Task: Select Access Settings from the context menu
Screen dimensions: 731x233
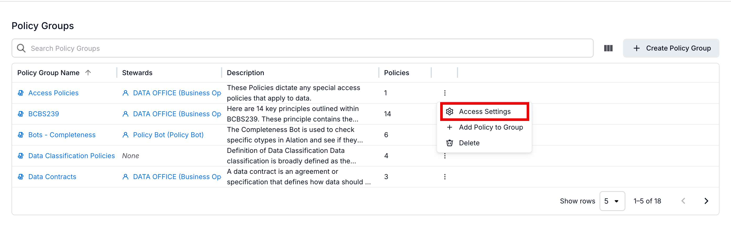Action: coord(485,112)
